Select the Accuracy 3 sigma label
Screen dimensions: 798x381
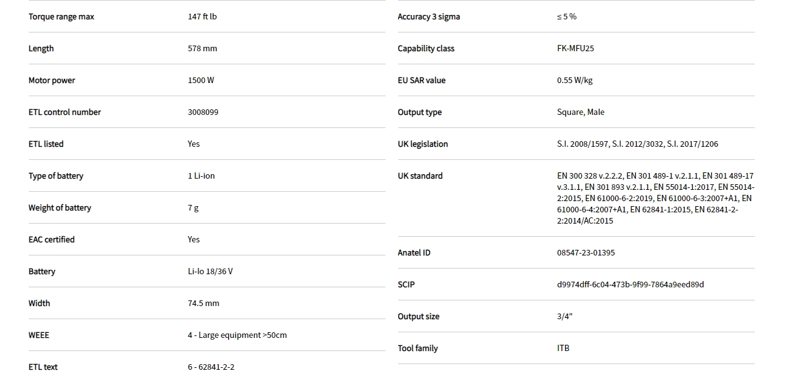click(429, 17)
